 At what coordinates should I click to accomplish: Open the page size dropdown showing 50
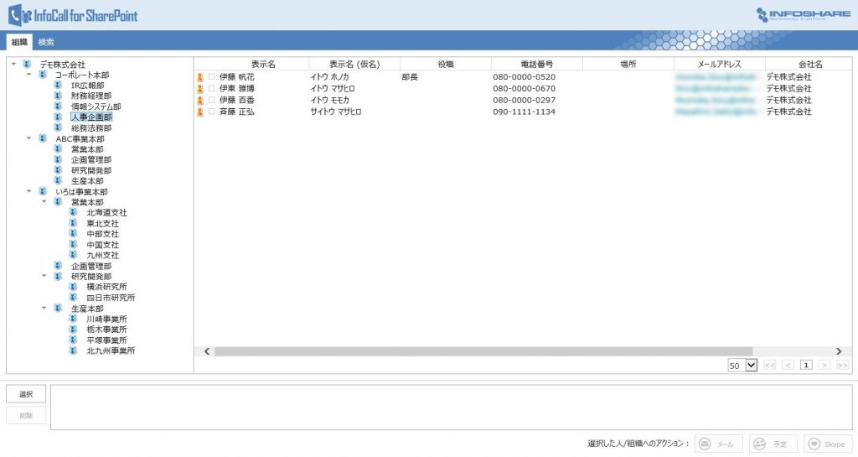click(x=750, y=366)
